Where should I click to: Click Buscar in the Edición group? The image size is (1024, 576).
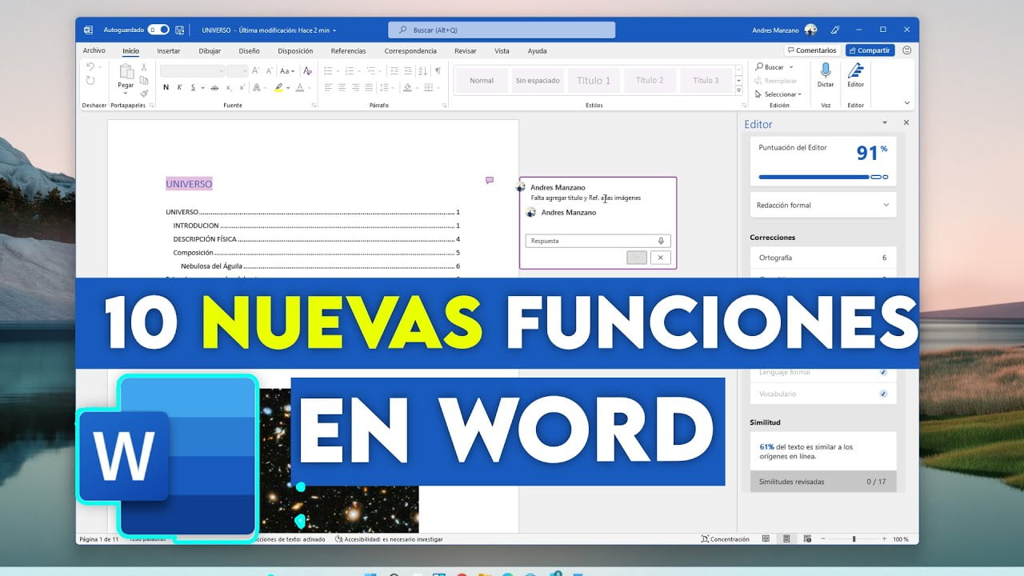click(770, 67)
